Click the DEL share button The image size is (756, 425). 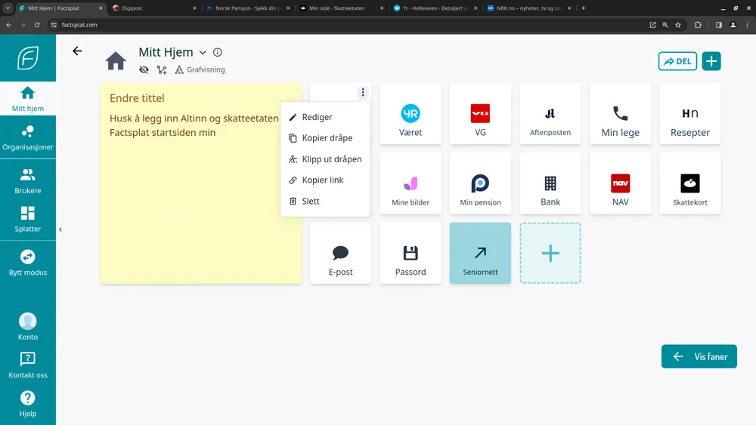click(677, 61)
